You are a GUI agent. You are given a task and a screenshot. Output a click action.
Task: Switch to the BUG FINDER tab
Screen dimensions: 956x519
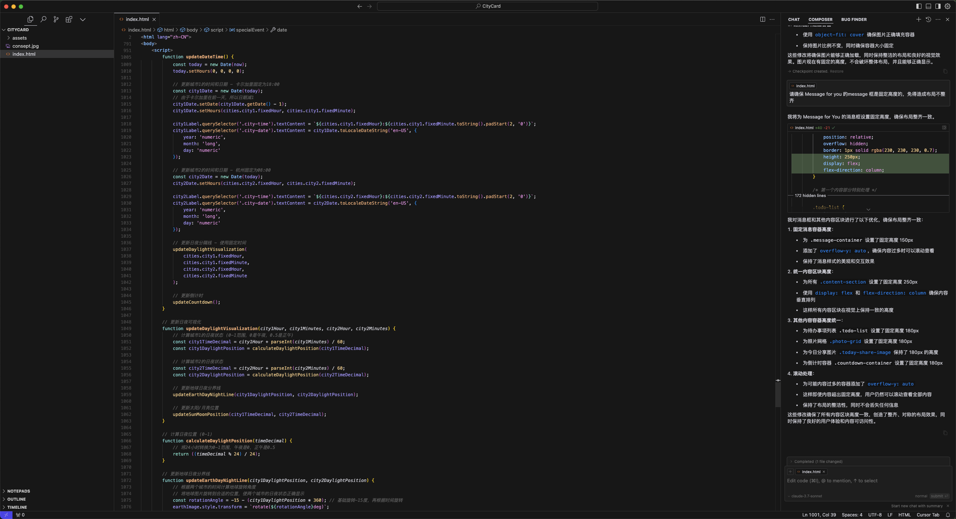854,19
